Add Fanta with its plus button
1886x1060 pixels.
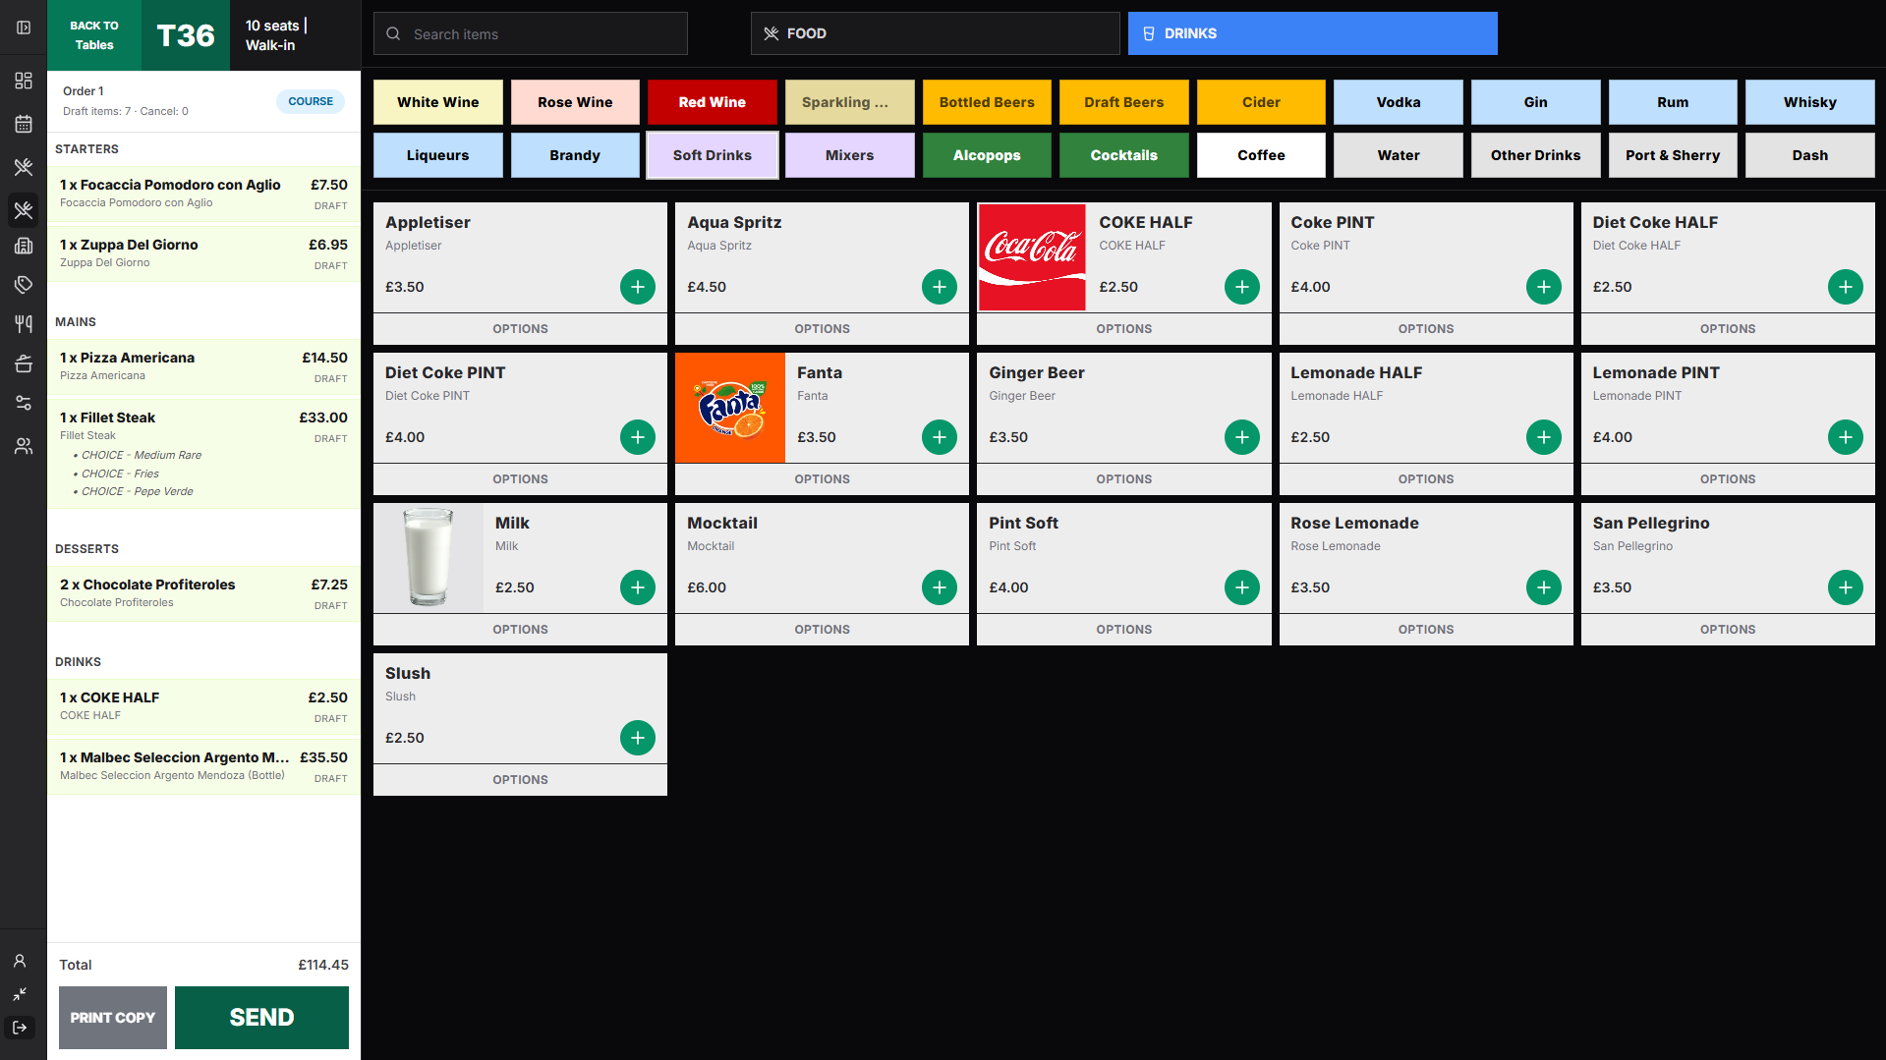click(940, 437)
